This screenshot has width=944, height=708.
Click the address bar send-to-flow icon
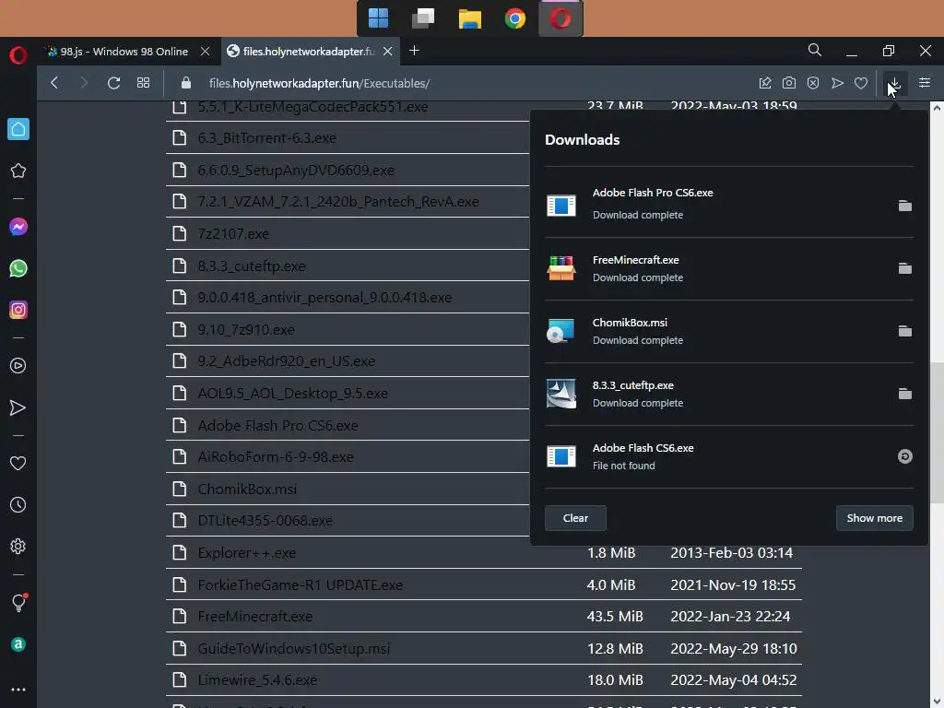tap(837, 83)
